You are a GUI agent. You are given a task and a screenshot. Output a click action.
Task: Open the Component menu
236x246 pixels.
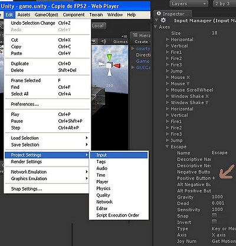point(74,15)
